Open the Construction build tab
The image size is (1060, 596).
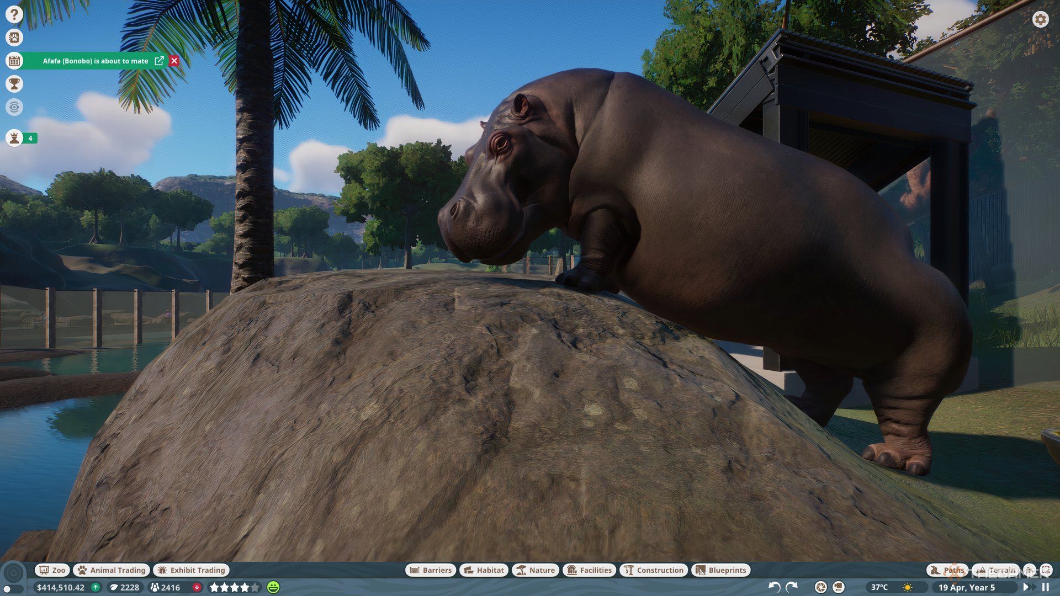coord(654,570)
